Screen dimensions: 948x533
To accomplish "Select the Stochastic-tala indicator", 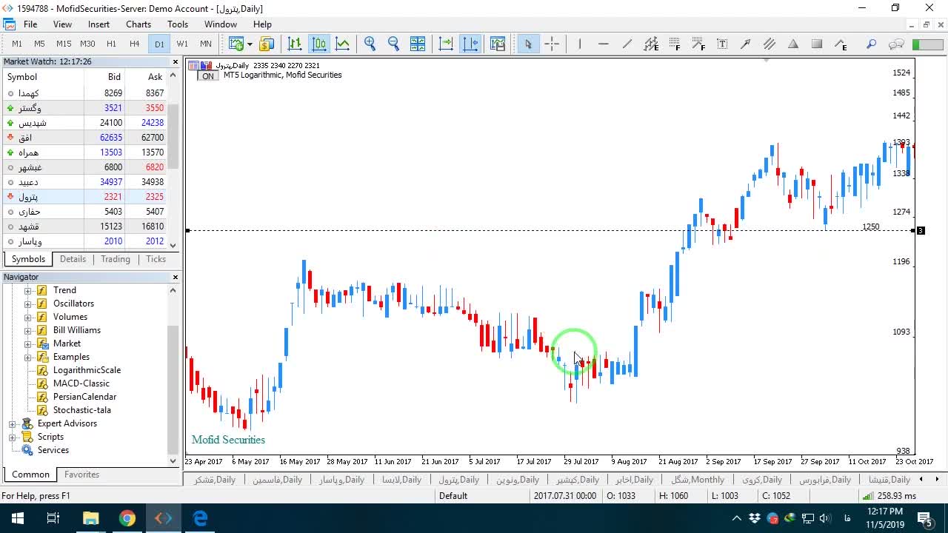I will click(x=81, y=410).
